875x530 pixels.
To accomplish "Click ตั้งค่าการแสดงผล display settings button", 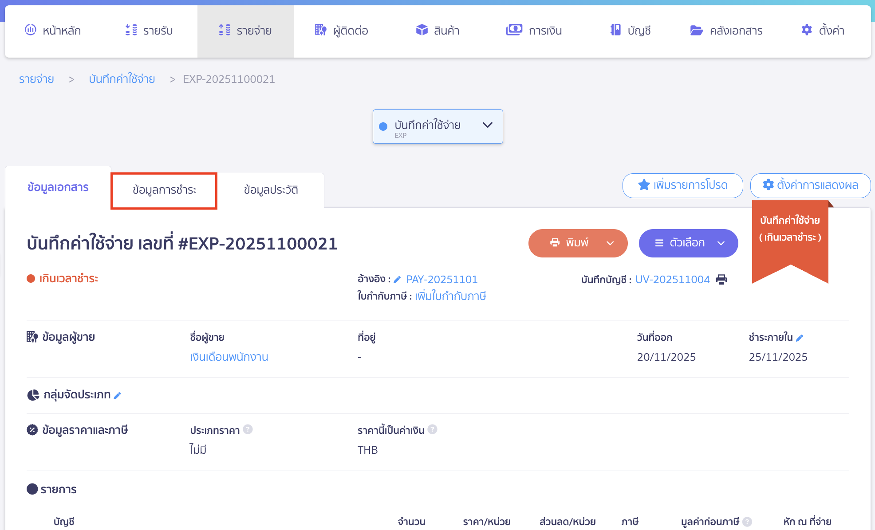I will (810, 185).
